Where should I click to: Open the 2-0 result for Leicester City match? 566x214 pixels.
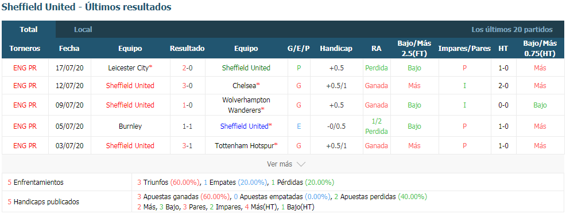coord(187,68)
